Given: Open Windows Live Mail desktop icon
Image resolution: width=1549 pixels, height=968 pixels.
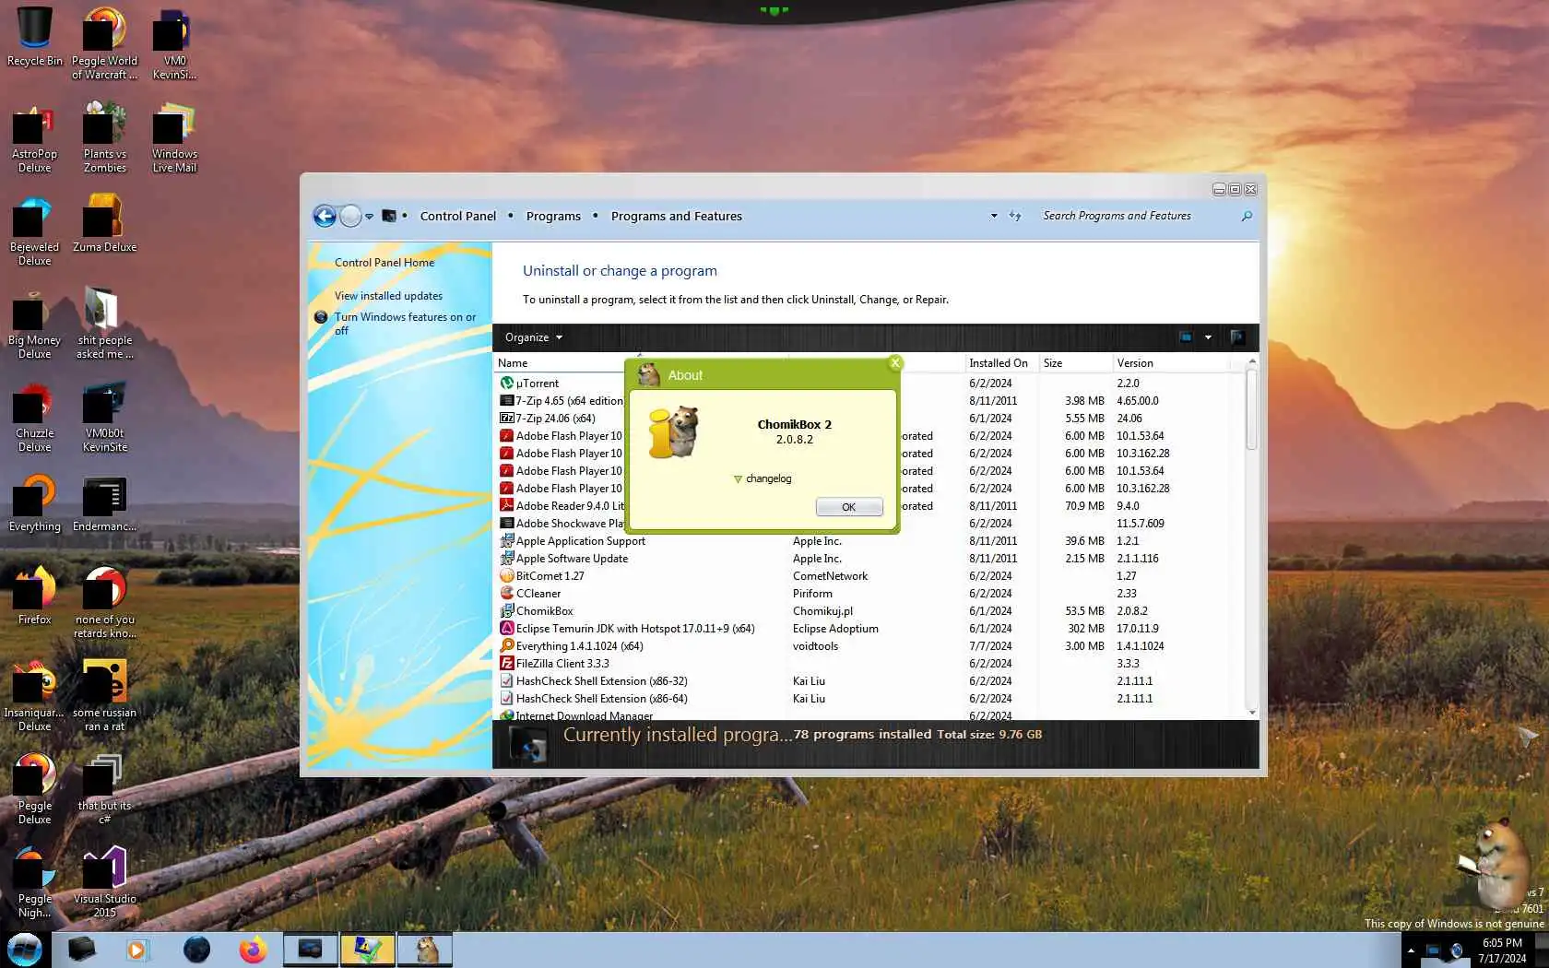Looking at the screenshot, I should pyautogui.click(x=174, y=137).
